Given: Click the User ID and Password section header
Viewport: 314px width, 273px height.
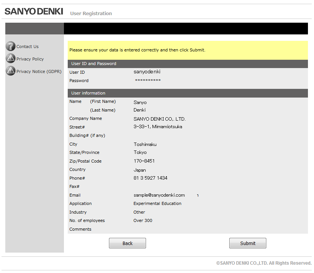Looking at the screenshot, I should point(188,64).
